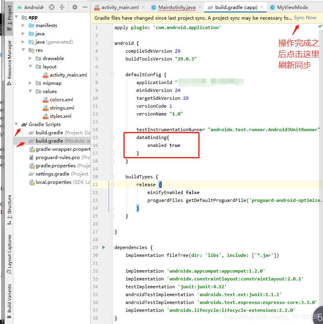Select build.gradle (Project) file
The height and width of the screenshot is (324, 323).
coord(59,133)
